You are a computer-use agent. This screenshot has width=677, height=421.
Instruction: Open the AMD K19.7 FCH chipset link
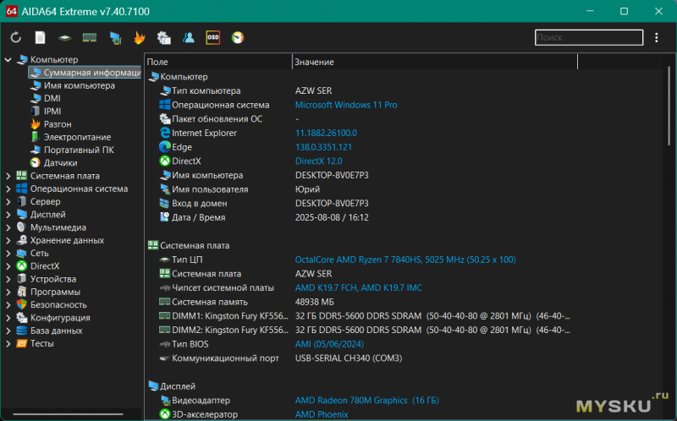point(358,287)
